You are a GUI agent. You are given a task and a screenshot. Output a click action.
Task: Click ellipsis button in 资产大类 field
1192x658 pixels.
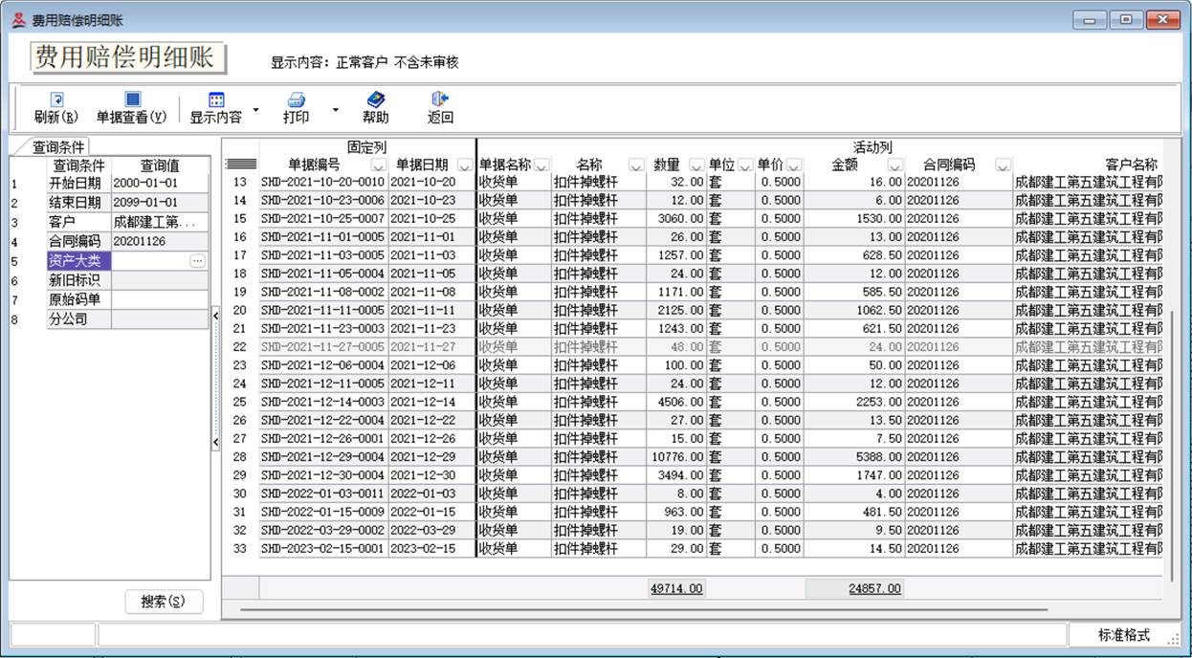(x=198, y=261)
